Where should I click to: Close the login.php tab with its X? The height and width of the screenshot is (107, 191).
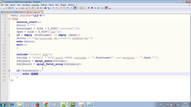[24, 12]
